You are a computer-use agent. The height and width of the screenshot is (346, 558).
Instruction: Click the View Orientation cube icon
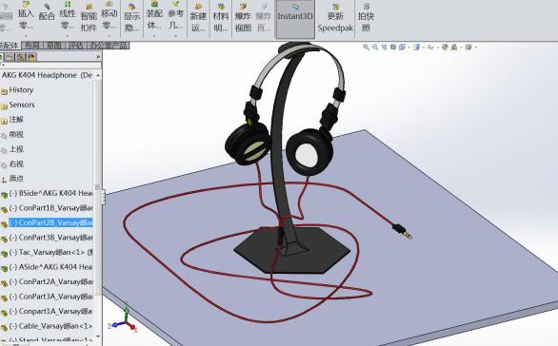click(402, 47)
